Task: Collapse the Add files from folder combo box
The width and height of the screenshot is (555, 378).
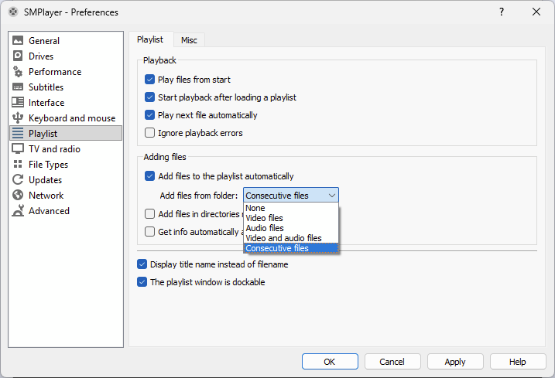Action: pos(290,196)
